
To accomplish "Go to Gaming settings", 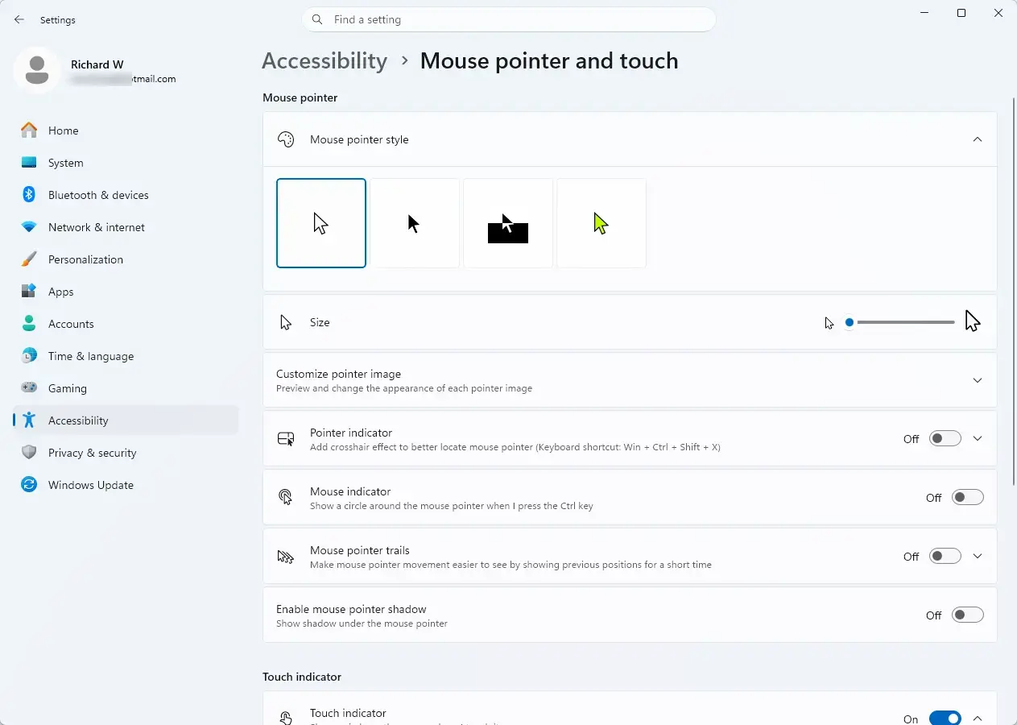I will (x=126, y=388).
